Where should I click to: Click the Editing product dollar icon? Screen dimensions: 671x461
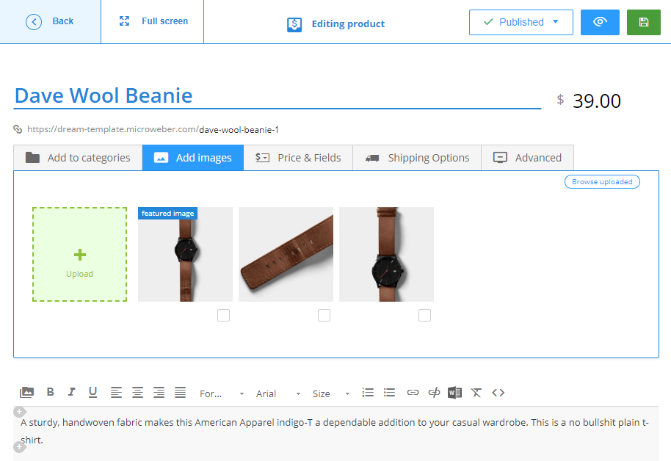[x=294, y=24]
